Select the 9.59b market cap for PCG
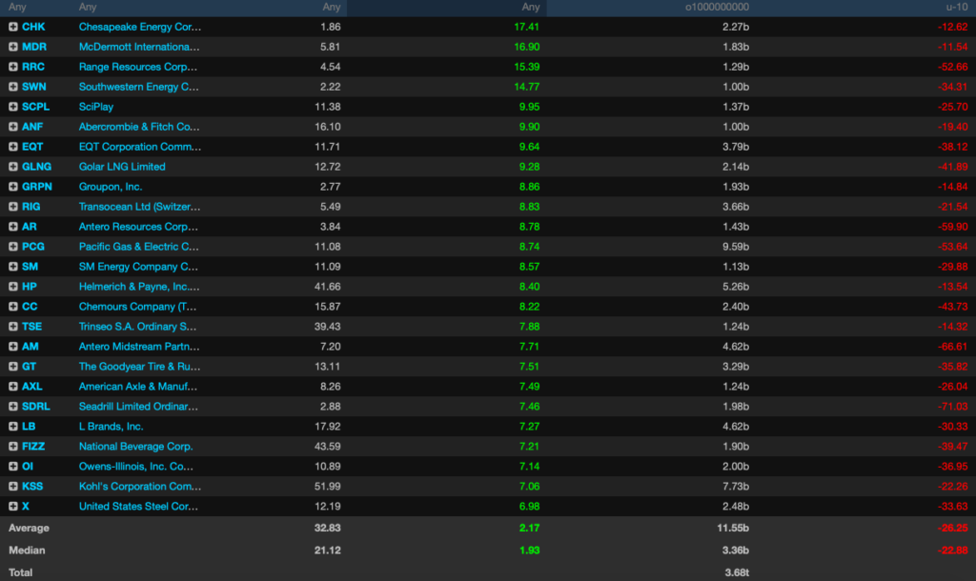This screenshot has height=581, width=976. (736, 247)
